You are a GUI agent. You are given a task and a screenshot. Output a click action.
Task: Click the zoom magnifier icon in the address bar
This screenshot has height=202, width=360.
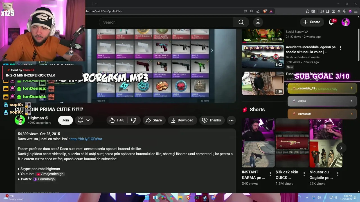point(251,11)
